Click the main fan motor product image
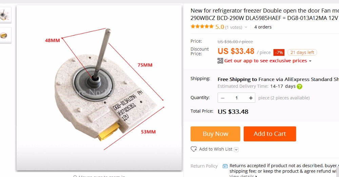 (x=99, y=87)
